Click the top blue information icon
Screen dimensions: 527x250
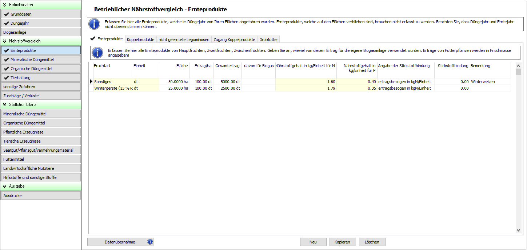(94, 24)
